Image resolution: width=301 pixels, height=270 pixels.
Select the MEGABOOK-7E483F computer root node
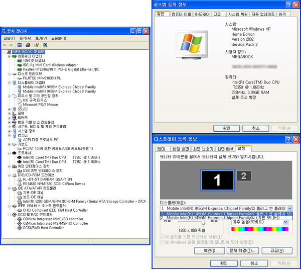click(28, 52)
